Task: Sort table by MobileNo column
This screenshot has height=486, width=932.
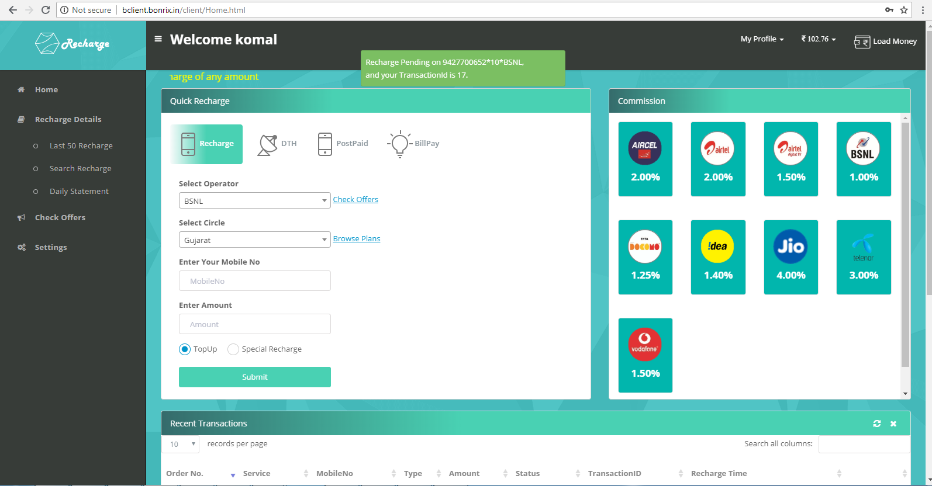Action: click(x=355, y=474)
